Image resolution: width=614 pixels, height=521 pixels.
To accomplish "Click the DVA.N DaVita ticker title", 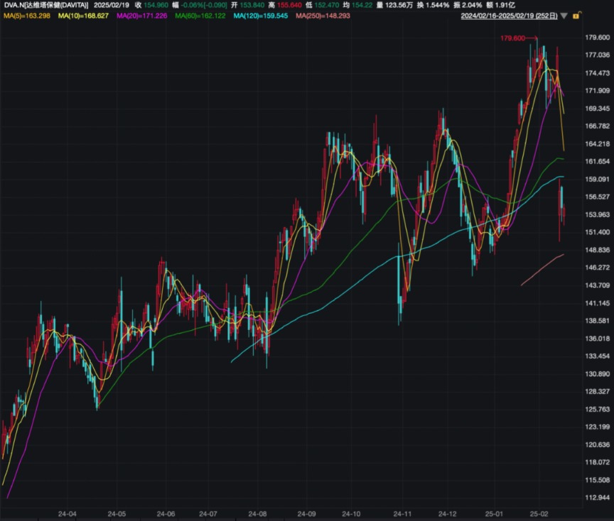I will (45, 4).
